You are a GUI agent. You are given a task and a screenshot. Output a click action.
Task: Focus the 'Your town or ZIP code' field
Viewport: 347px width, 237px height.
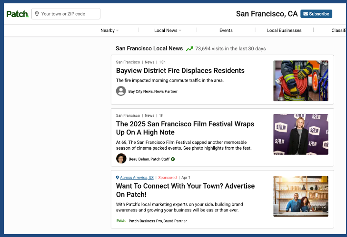pyautogui.click(x=66, y=14)
